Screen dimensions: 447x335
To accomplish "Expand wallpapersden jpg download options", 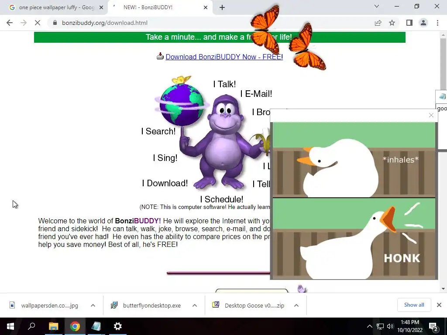I will (93, 305).
